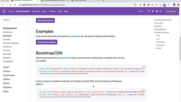The width and height of the screenshot is (181, 102).
Task: Close the Download Bootstrap tab
Action: [x=38, y=1]
